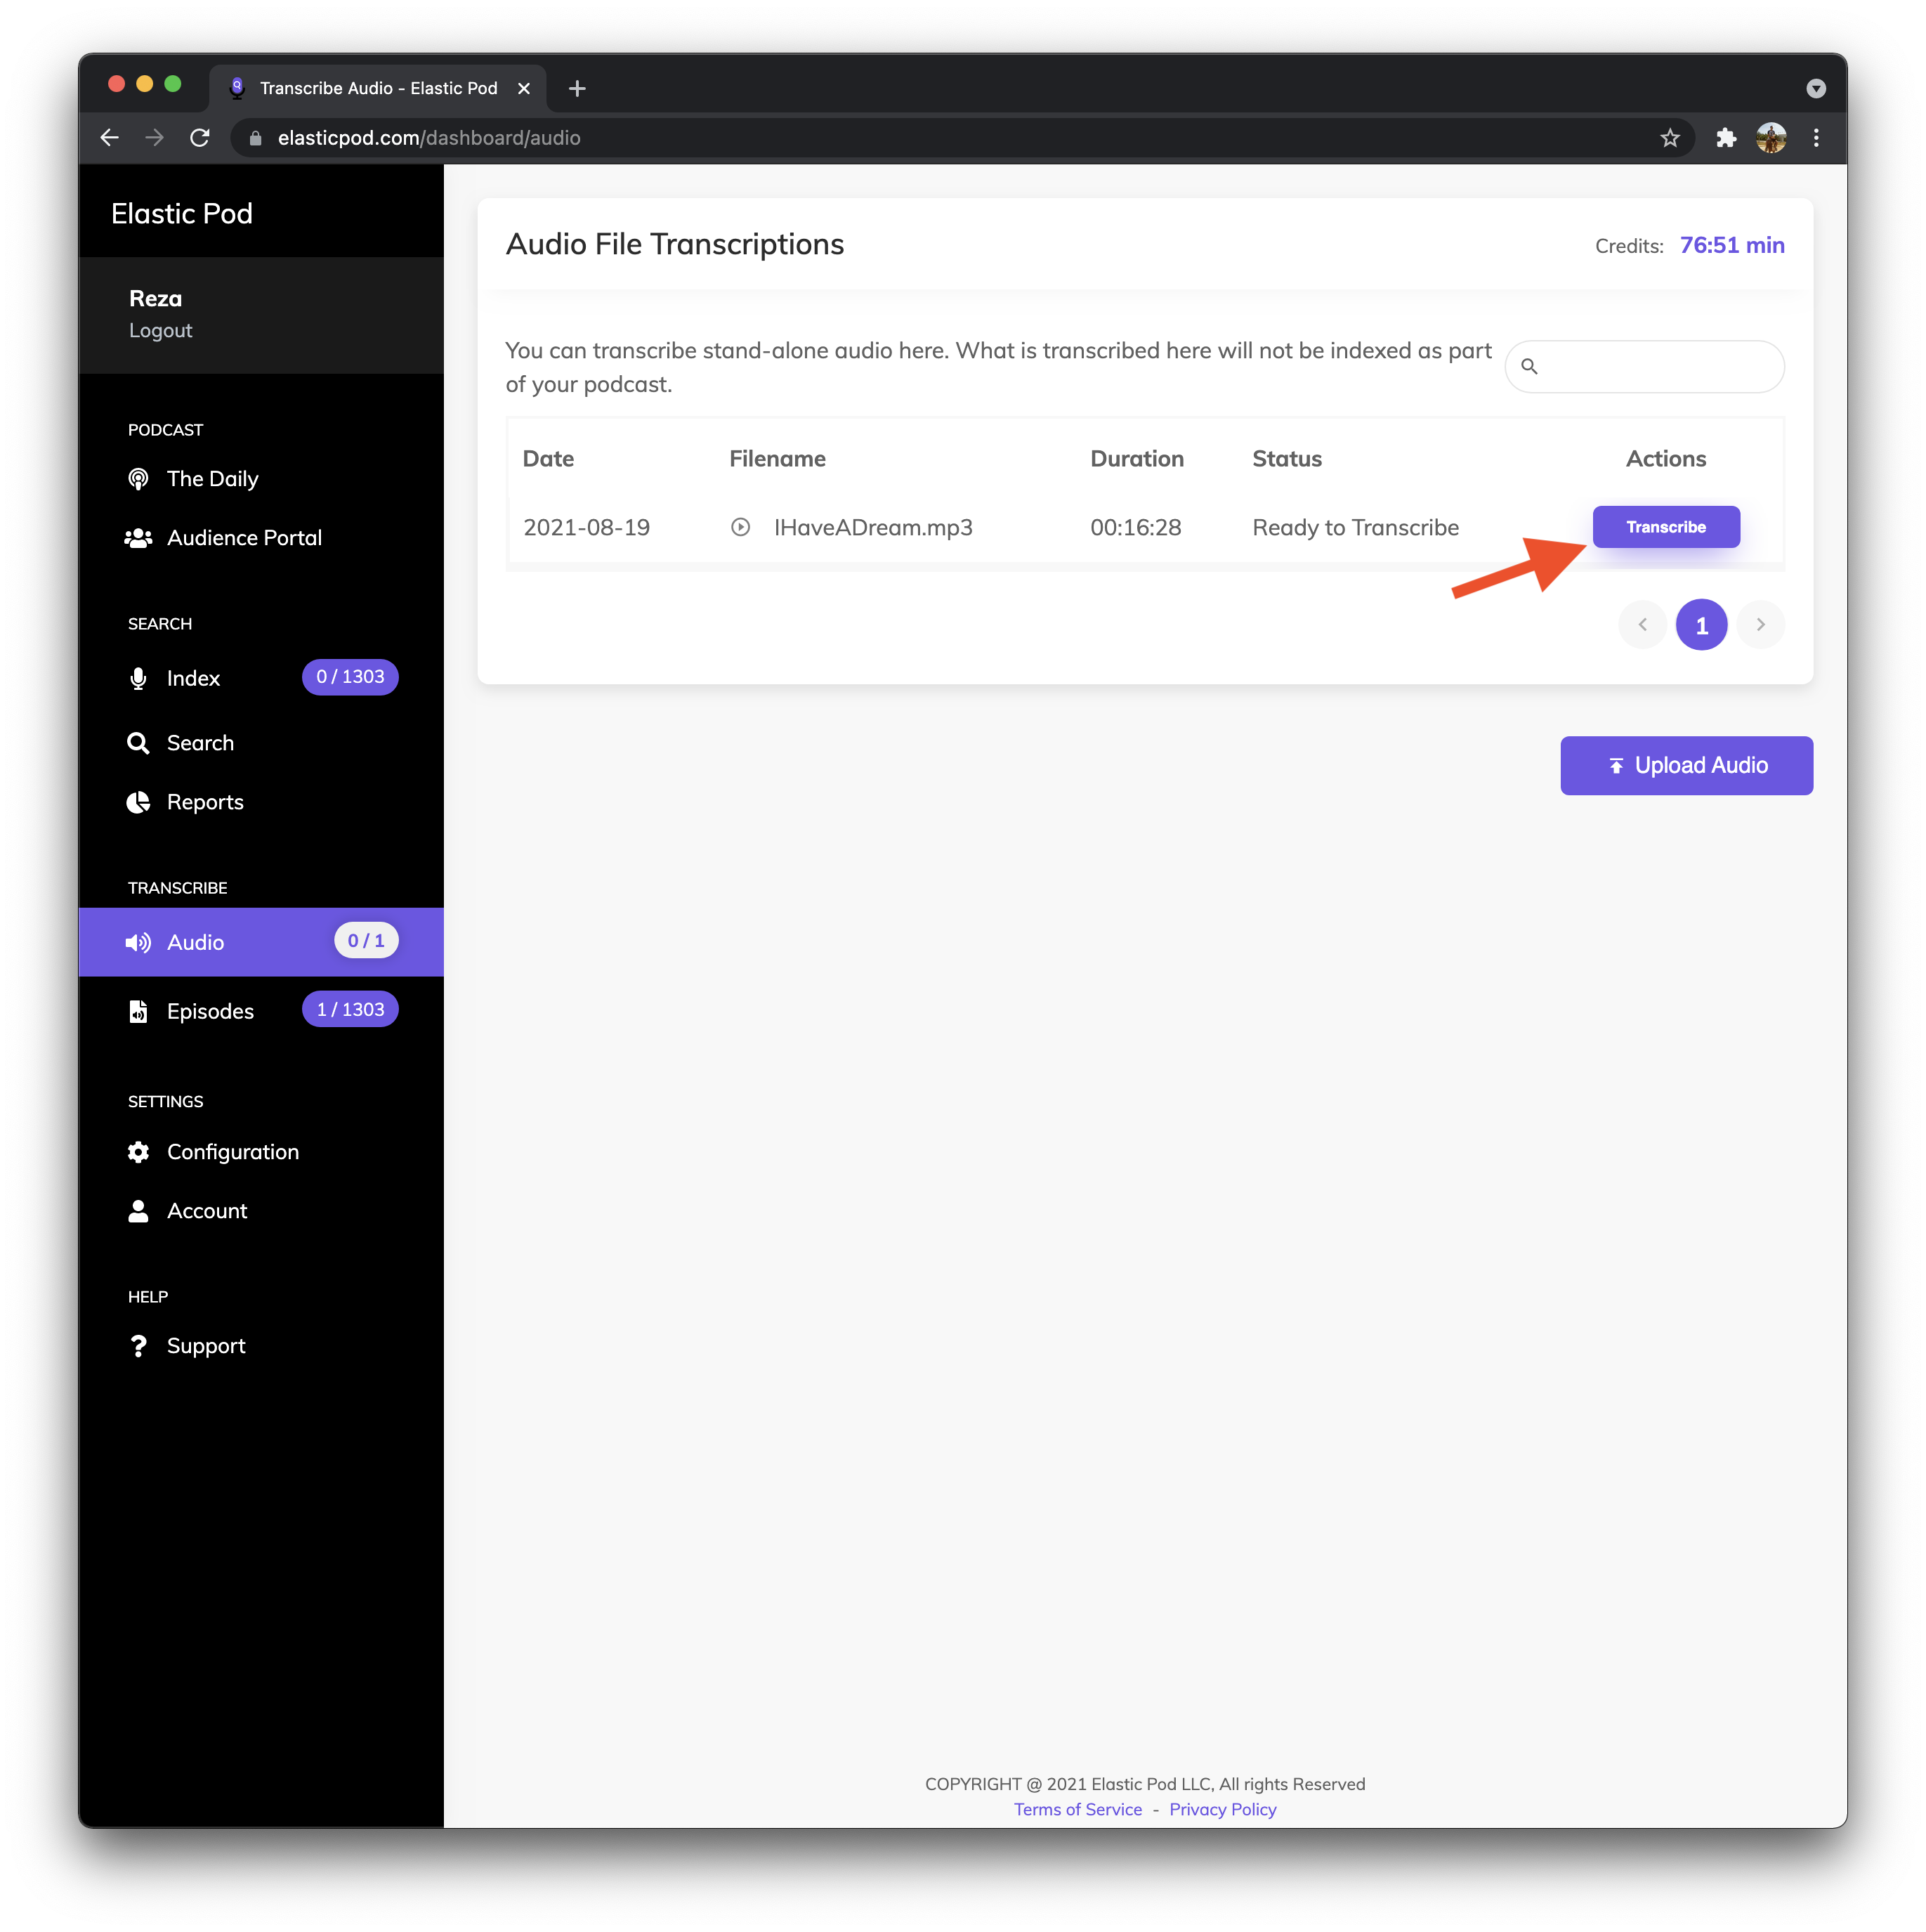
Task: Go to the next page with right chevron
Action: pos(1761,625)
